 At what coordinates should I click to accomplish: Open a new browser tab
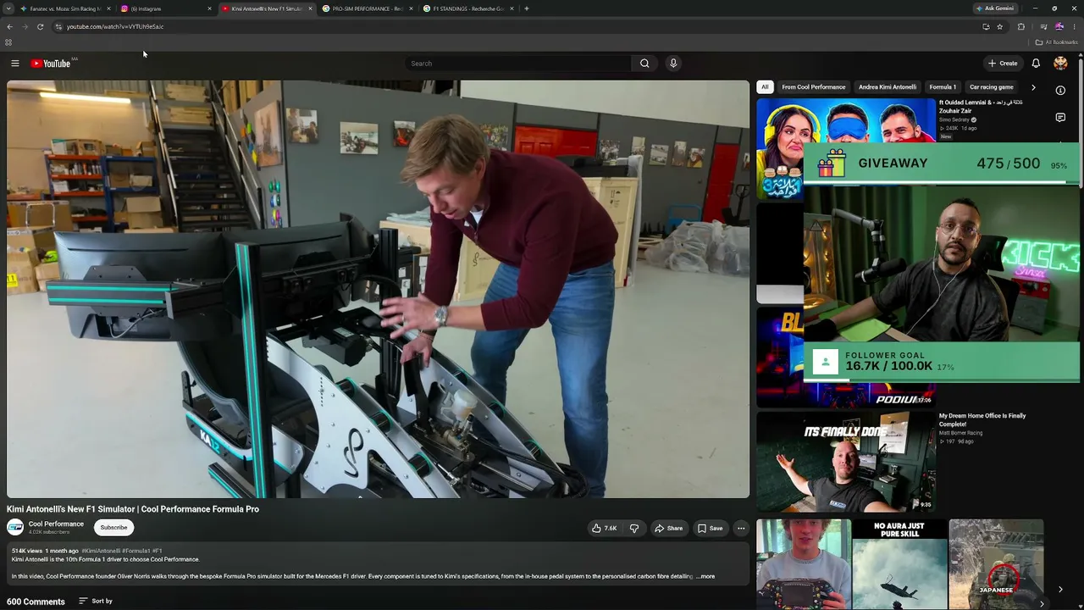[527, 8]
